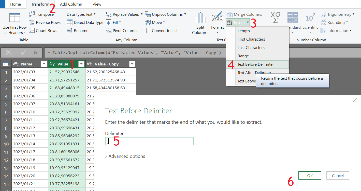Click the Reverse Rows icon
This screenshot has height=191, width=361.
[32, 22]
